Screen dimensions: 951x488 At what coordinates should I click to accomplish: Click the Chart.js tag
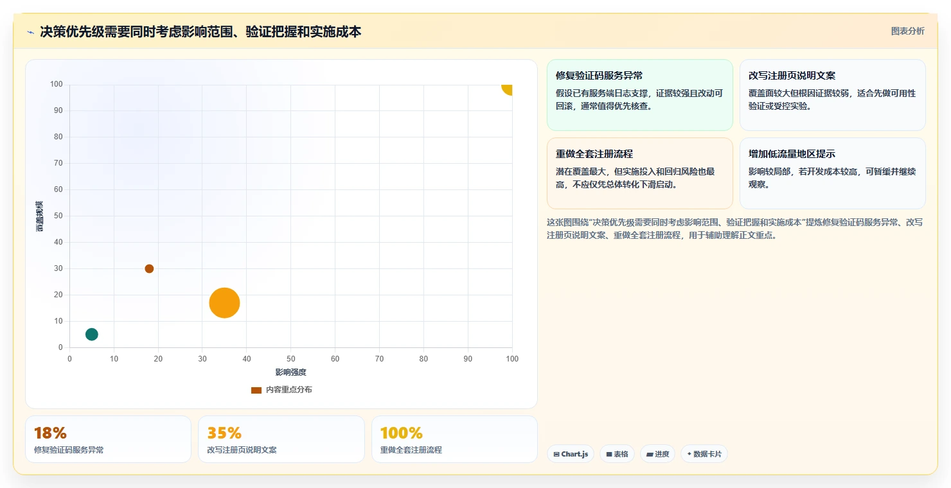tap(571, 454)
